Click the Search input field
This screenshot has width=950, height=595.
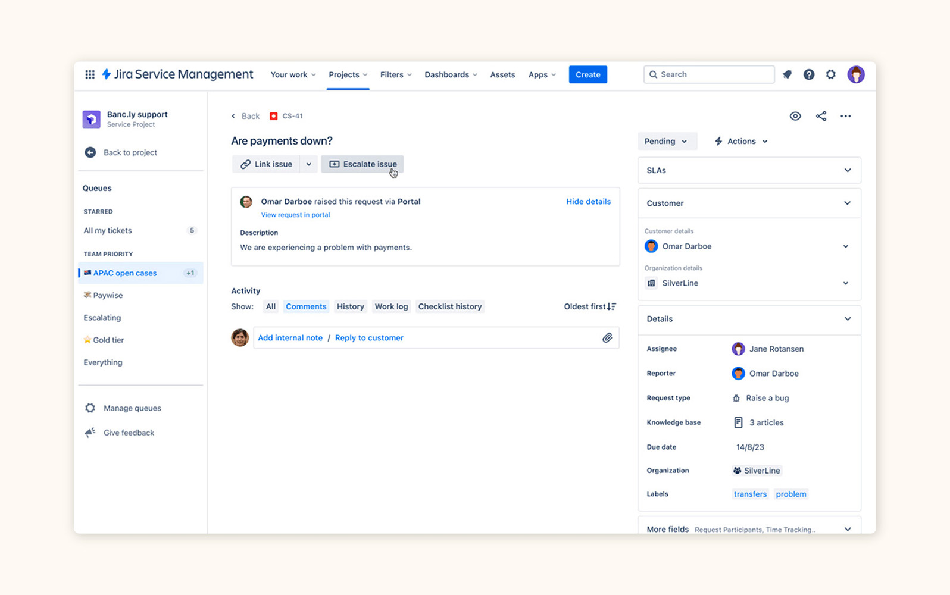coord(709,74)
